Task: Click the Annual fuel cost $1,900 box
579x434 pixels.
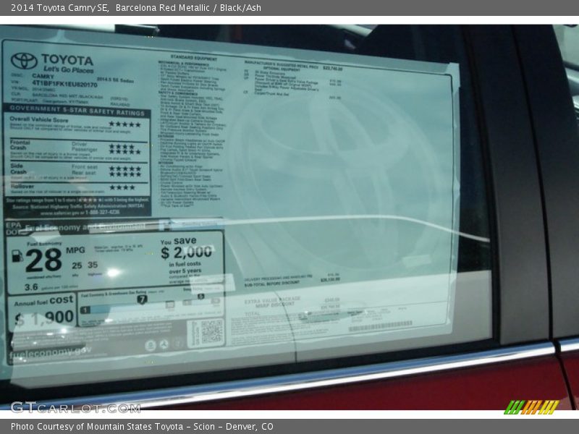Action: pyautogui.click(x=43, y=311)
